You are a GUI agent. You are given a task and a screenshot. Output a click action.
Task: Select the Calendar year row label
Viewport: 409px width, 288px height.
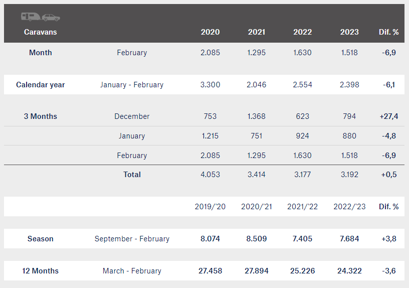click(x=41, y=85)
